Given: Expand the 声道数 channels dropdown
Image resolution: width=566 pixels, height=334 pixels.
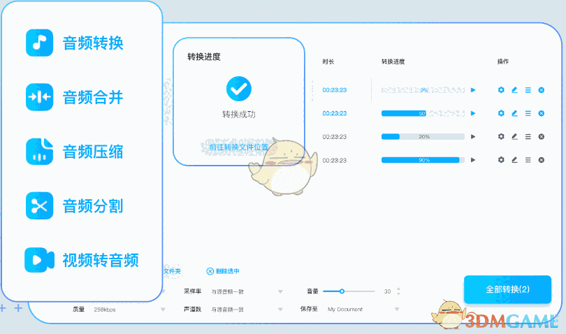Looking at the screenshot, I should (280, 309).
